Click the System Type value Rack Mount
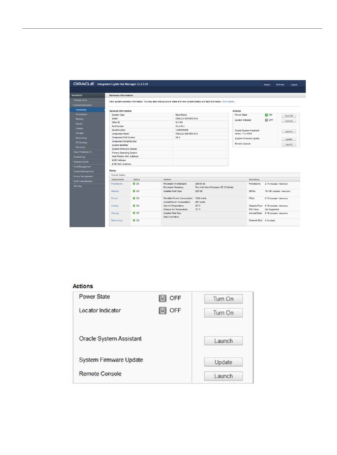The image size is (337, 455). pos(182,115)
